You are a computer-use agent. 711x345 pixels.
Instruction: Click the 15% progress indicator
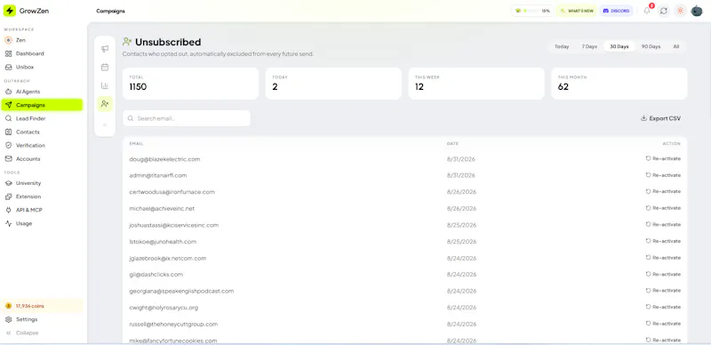(x=532, y=11)
